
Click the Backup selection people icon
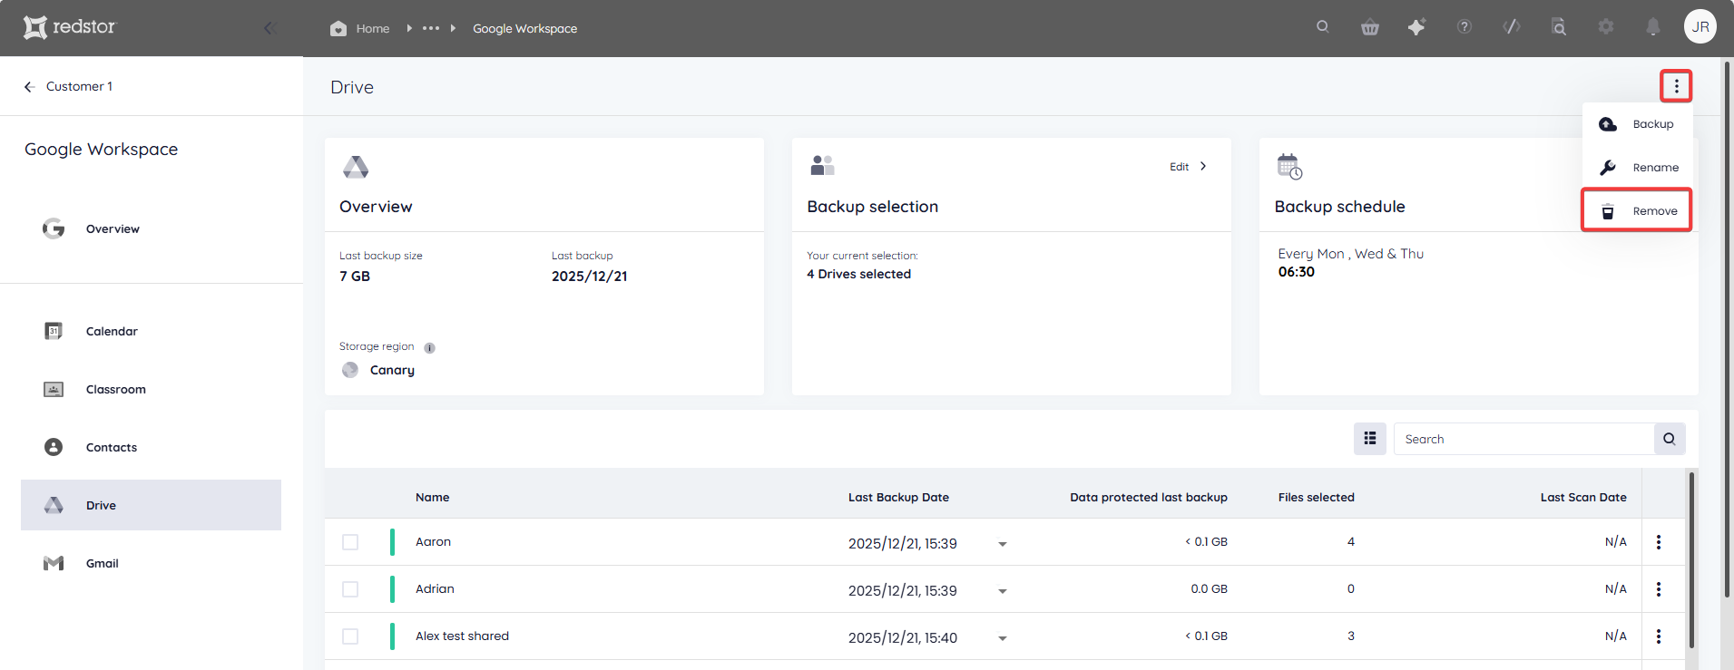(822, 165)
